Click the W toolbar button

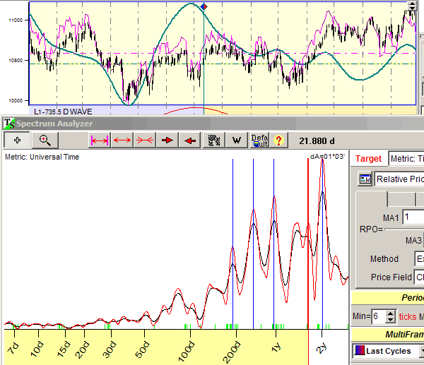point(237,140)
